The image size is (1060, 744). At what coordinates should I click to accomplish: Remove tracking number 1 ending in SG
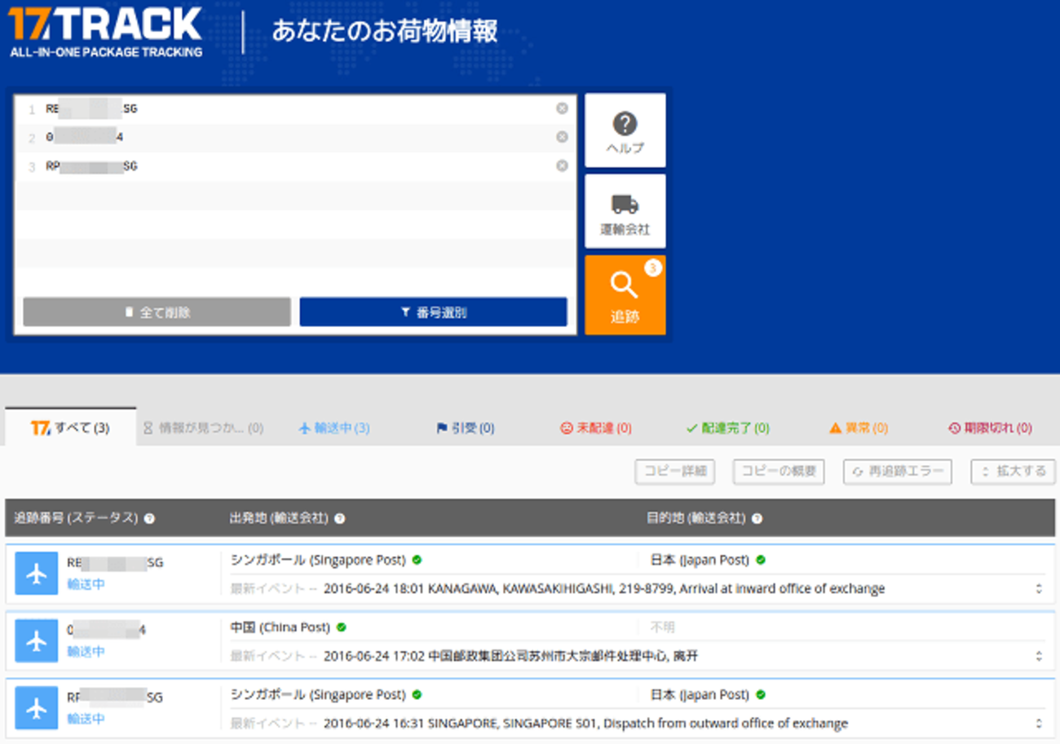[x=562, y=108]
